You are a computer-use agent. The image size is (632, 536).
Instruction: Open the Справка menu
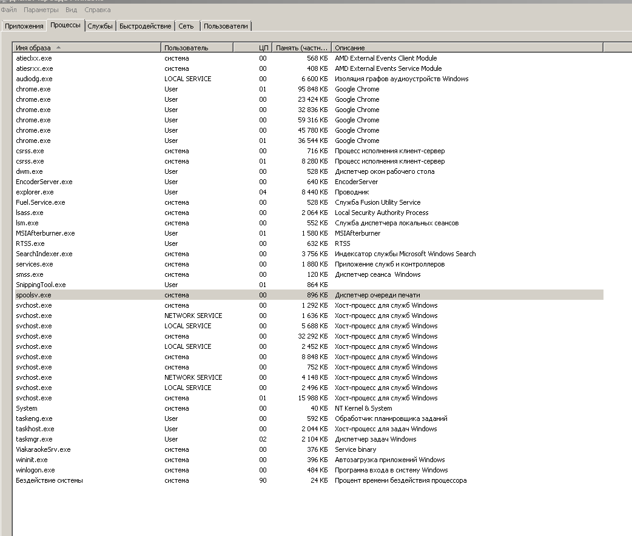tap(97, 10)
